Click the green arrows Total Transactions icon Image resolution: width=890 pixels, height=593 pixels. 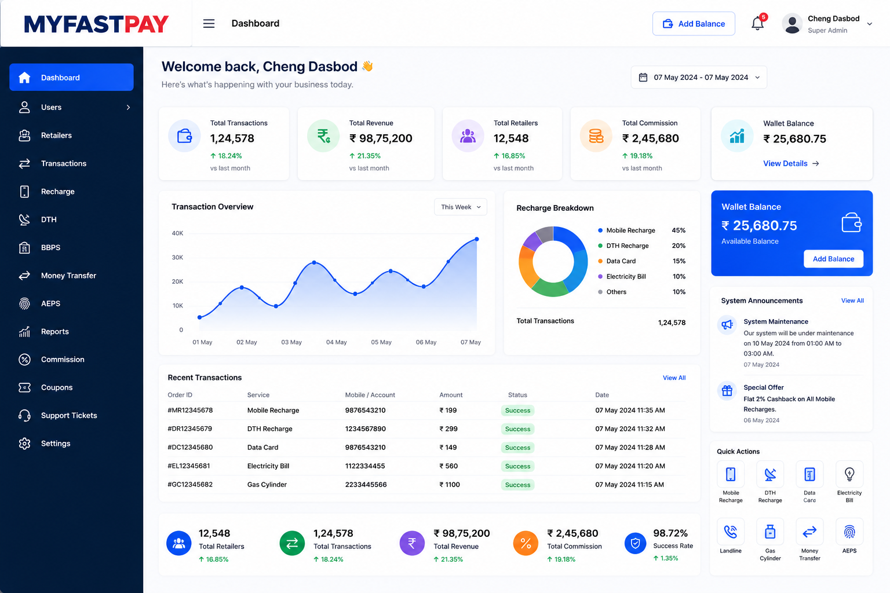pos(292,543)
